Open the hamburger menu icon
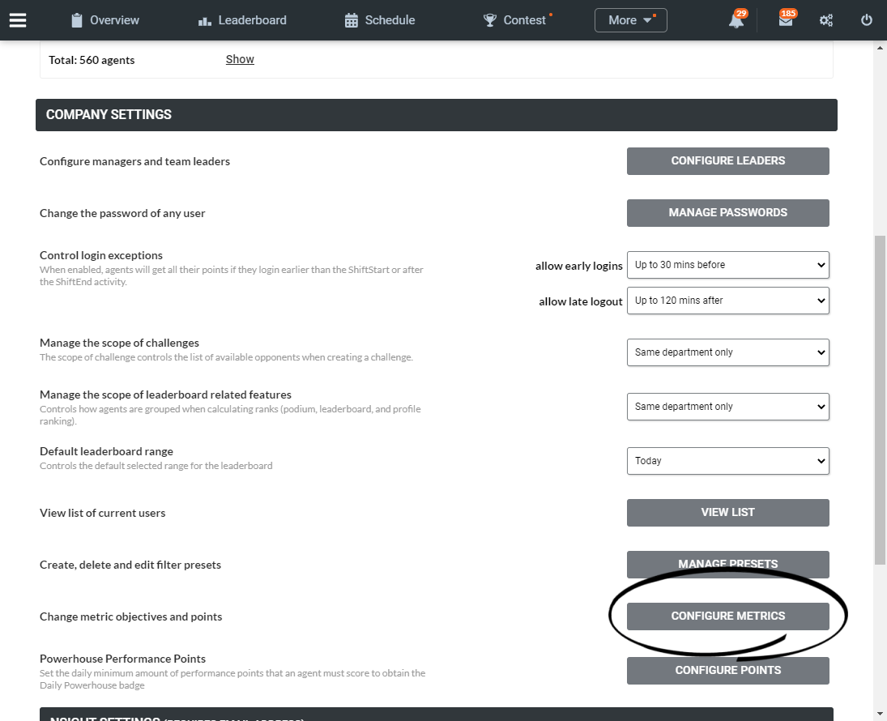This screenshot has width=887, height=721. 18,20
